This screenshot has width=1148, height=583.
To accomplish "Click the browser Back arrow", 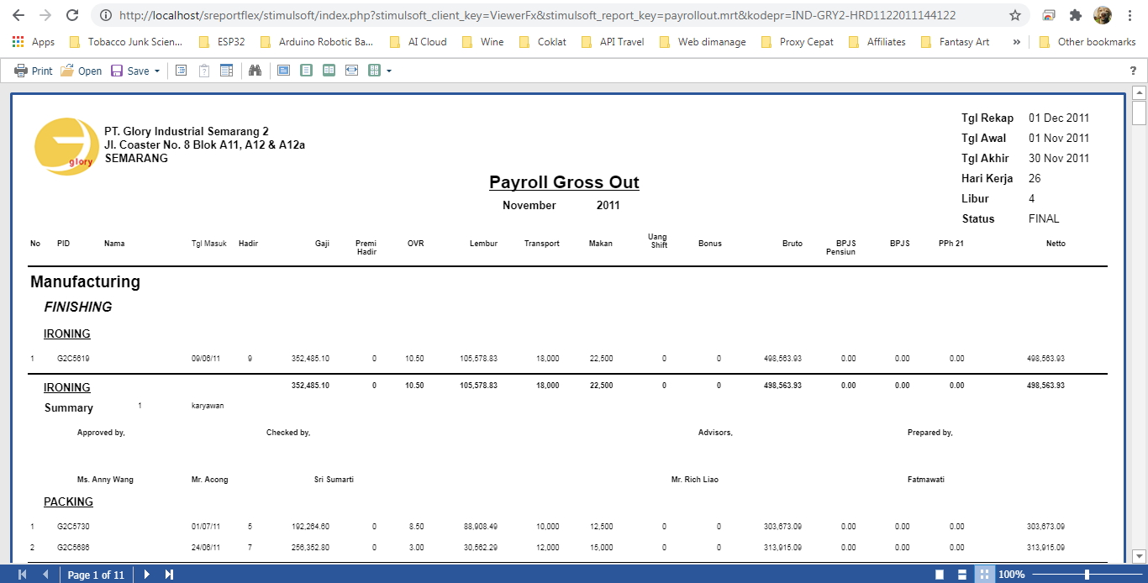I will click(x=18, y=15).
